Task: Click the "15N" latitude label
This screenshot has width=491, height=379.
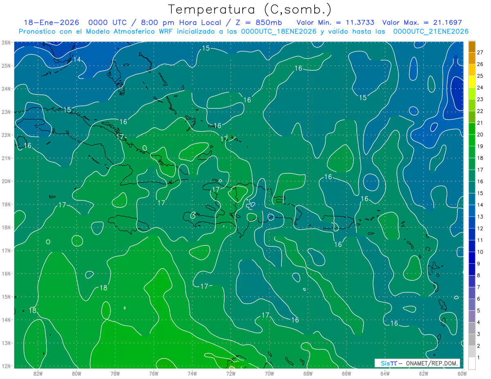Action: tap(6, 297)
